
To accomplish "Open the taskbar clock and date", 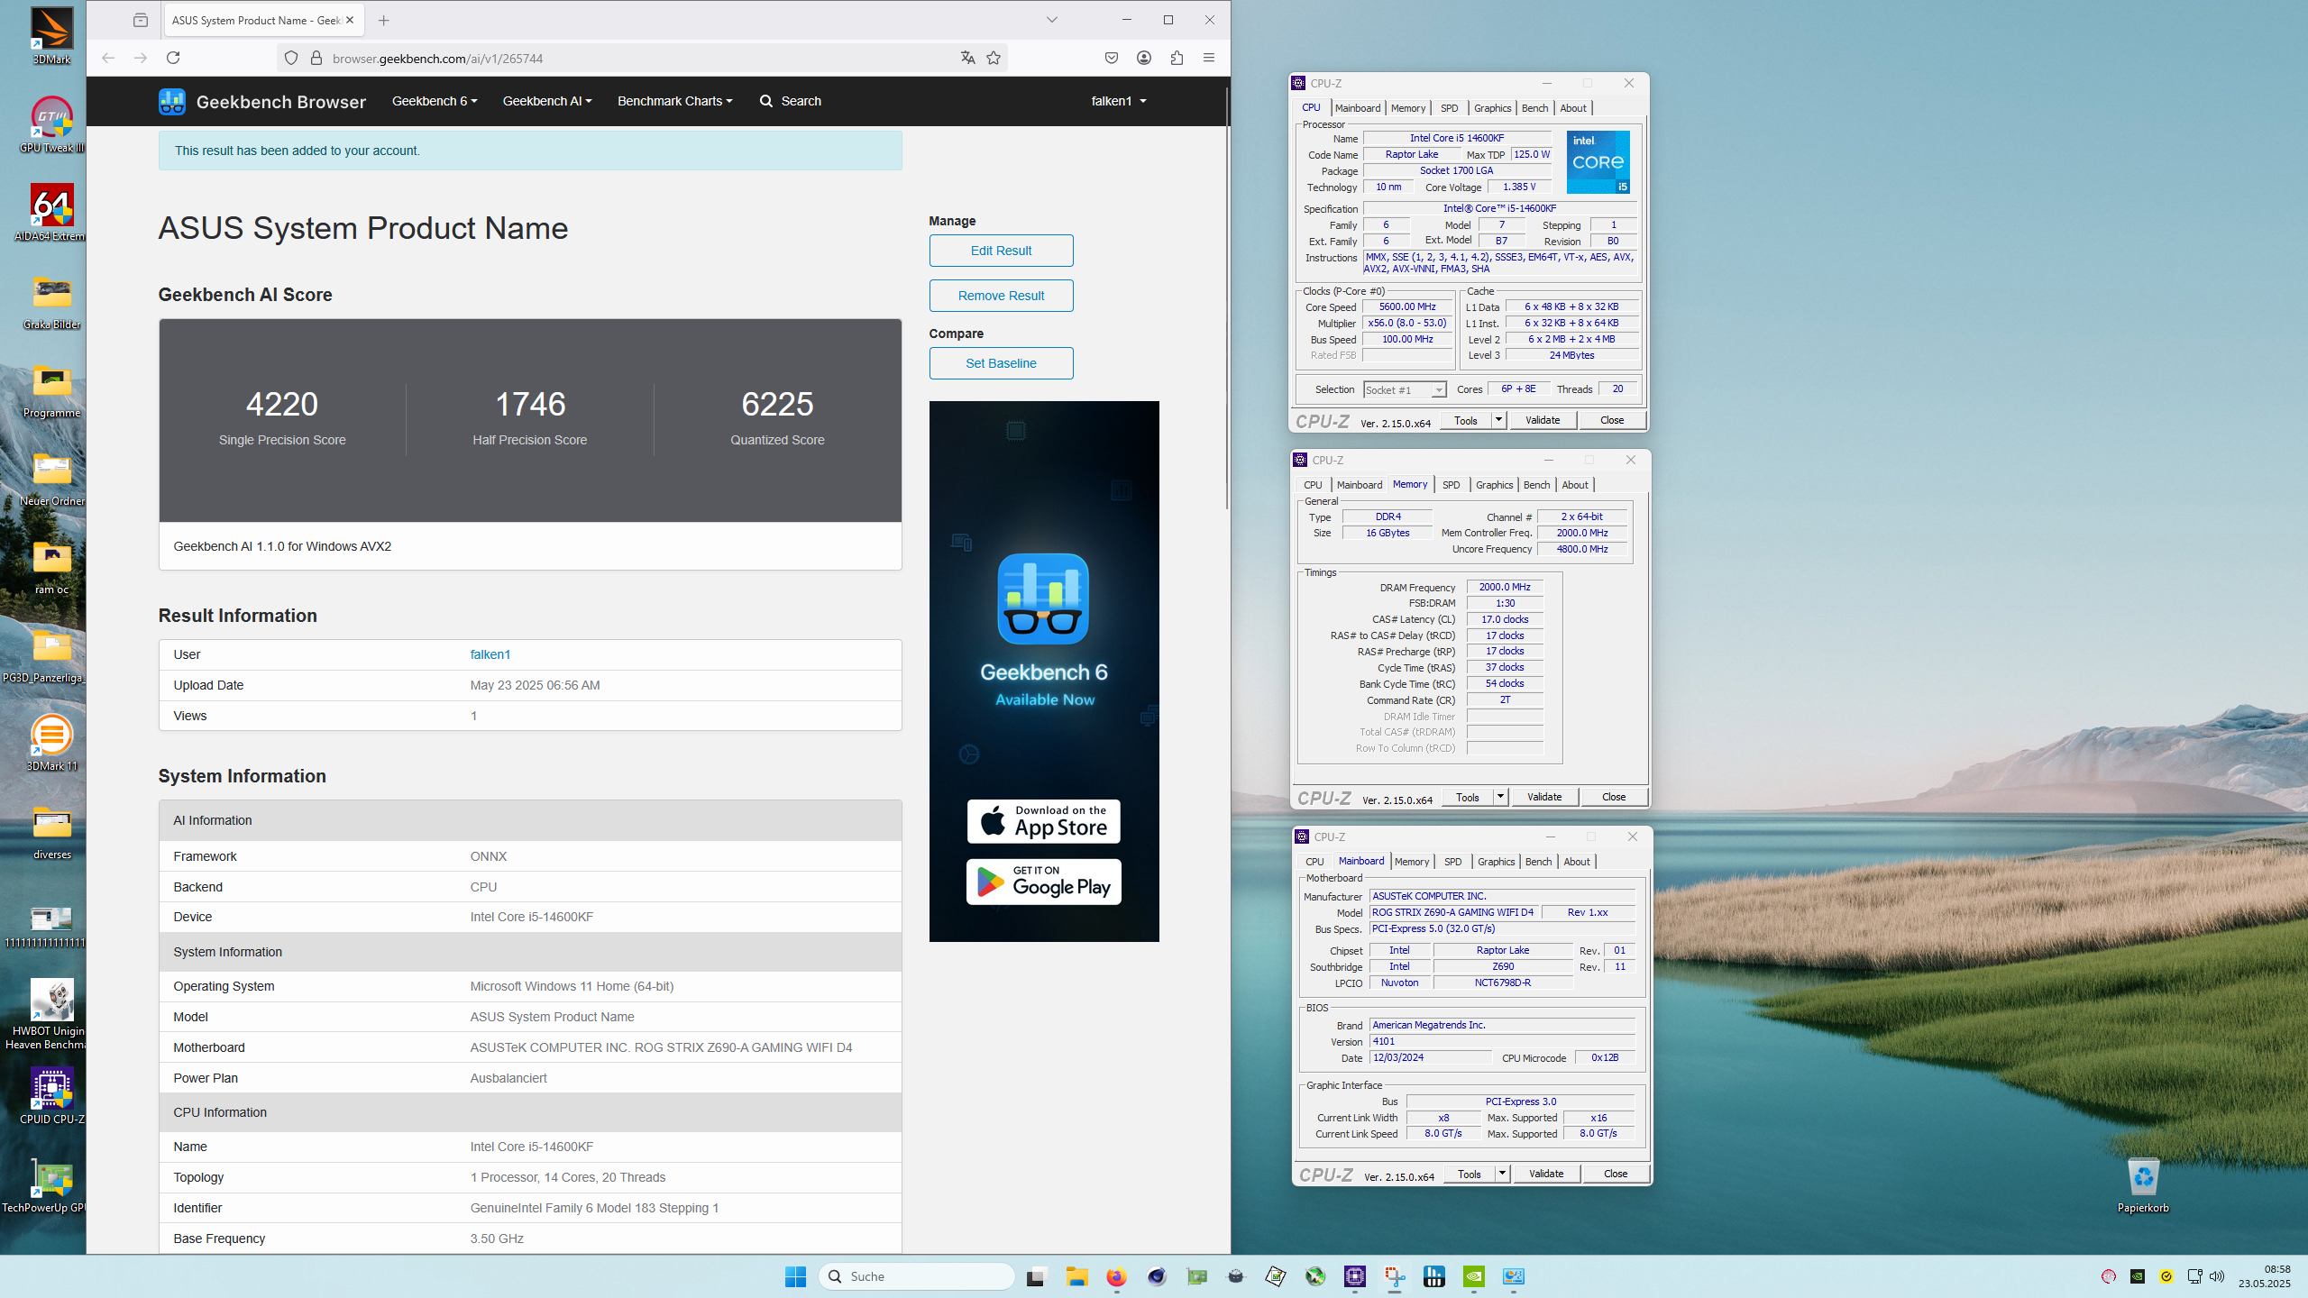I will click(2264, 1276).
